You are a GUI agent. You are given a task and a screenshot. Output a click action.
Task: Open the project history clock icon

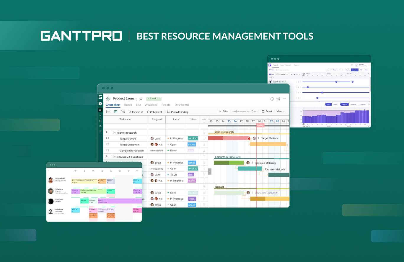[x=272, y=99]
